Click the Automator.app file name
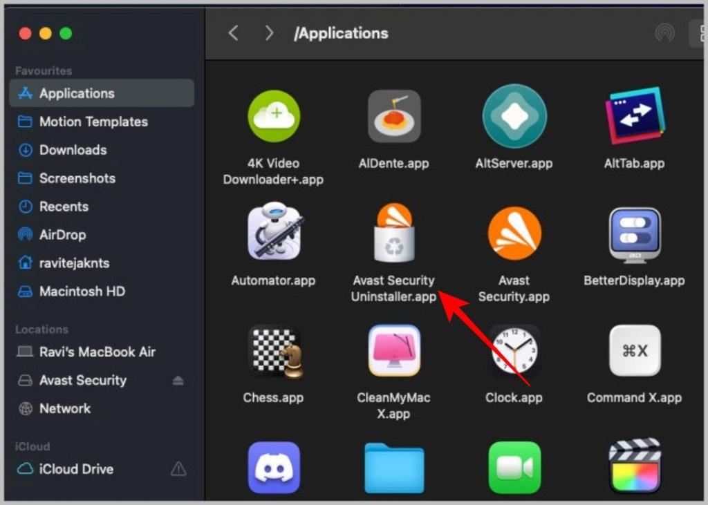Viewport: 708px width, 505px height. click(x=273, y=280)
